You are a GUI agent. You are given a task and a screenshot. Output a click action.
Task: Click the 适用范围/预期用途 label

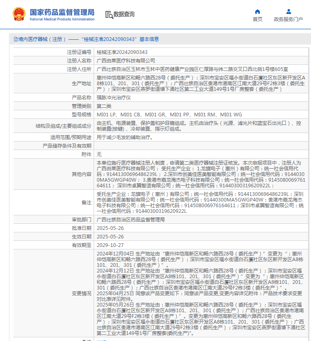(x=71, y=137)
